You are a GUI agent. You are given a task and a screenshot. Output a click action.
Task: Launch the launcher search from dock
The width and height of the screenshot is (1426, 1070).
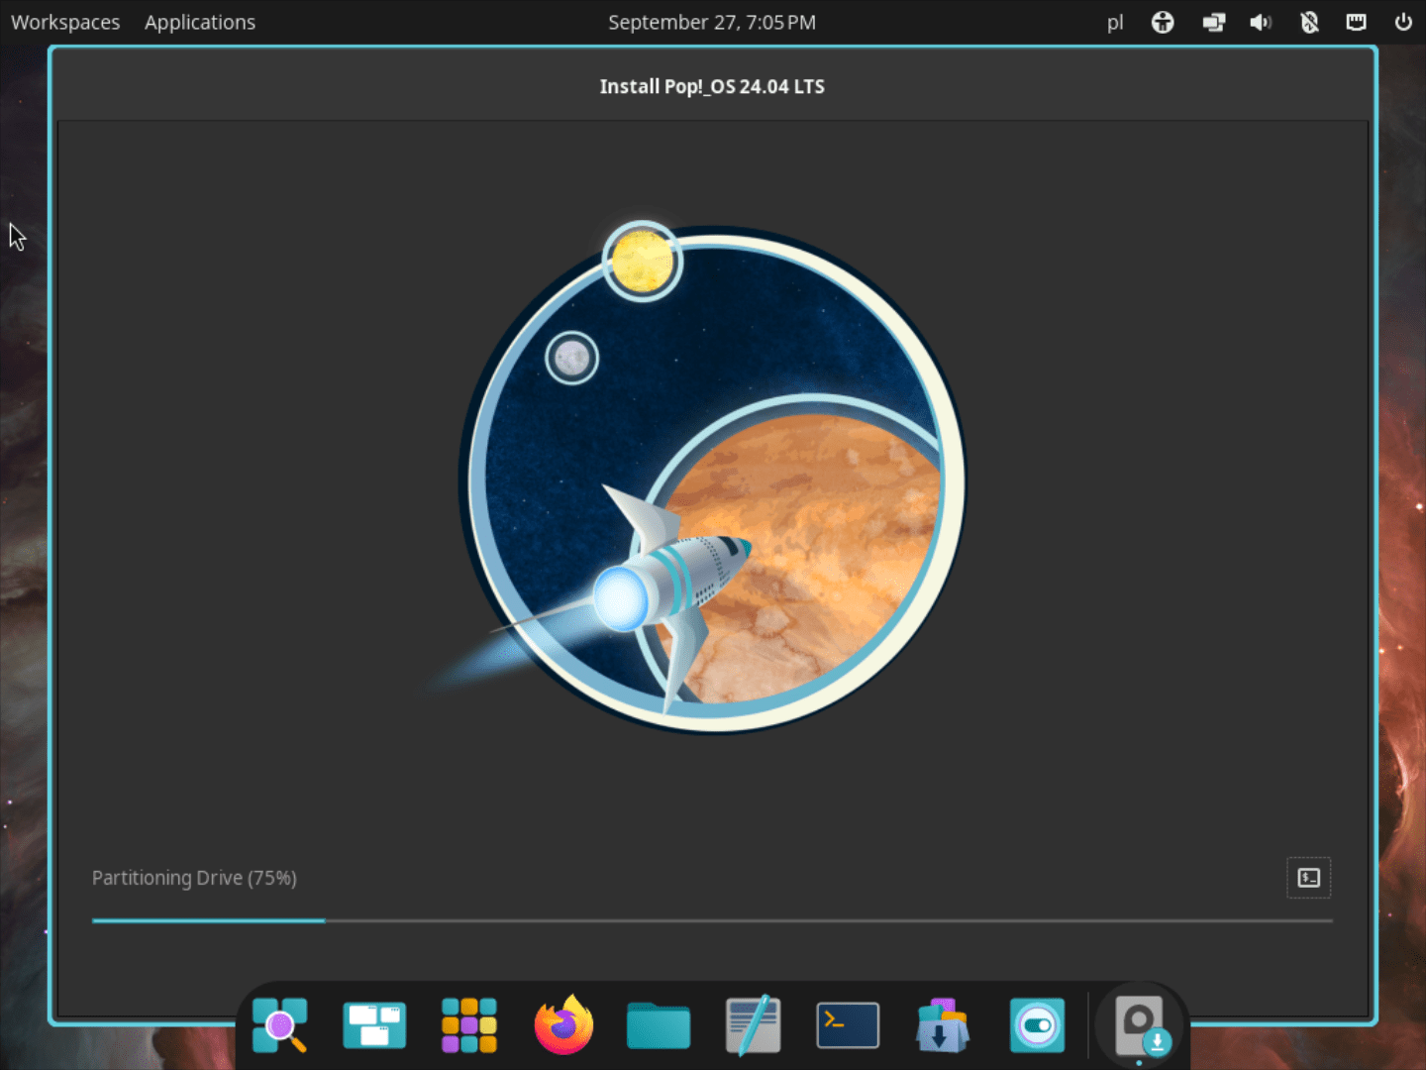279,1025
